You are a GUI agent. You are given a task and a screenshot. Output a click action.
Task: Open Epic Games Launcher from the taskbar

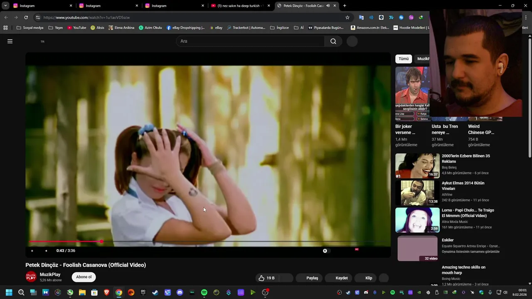point(143,292)
